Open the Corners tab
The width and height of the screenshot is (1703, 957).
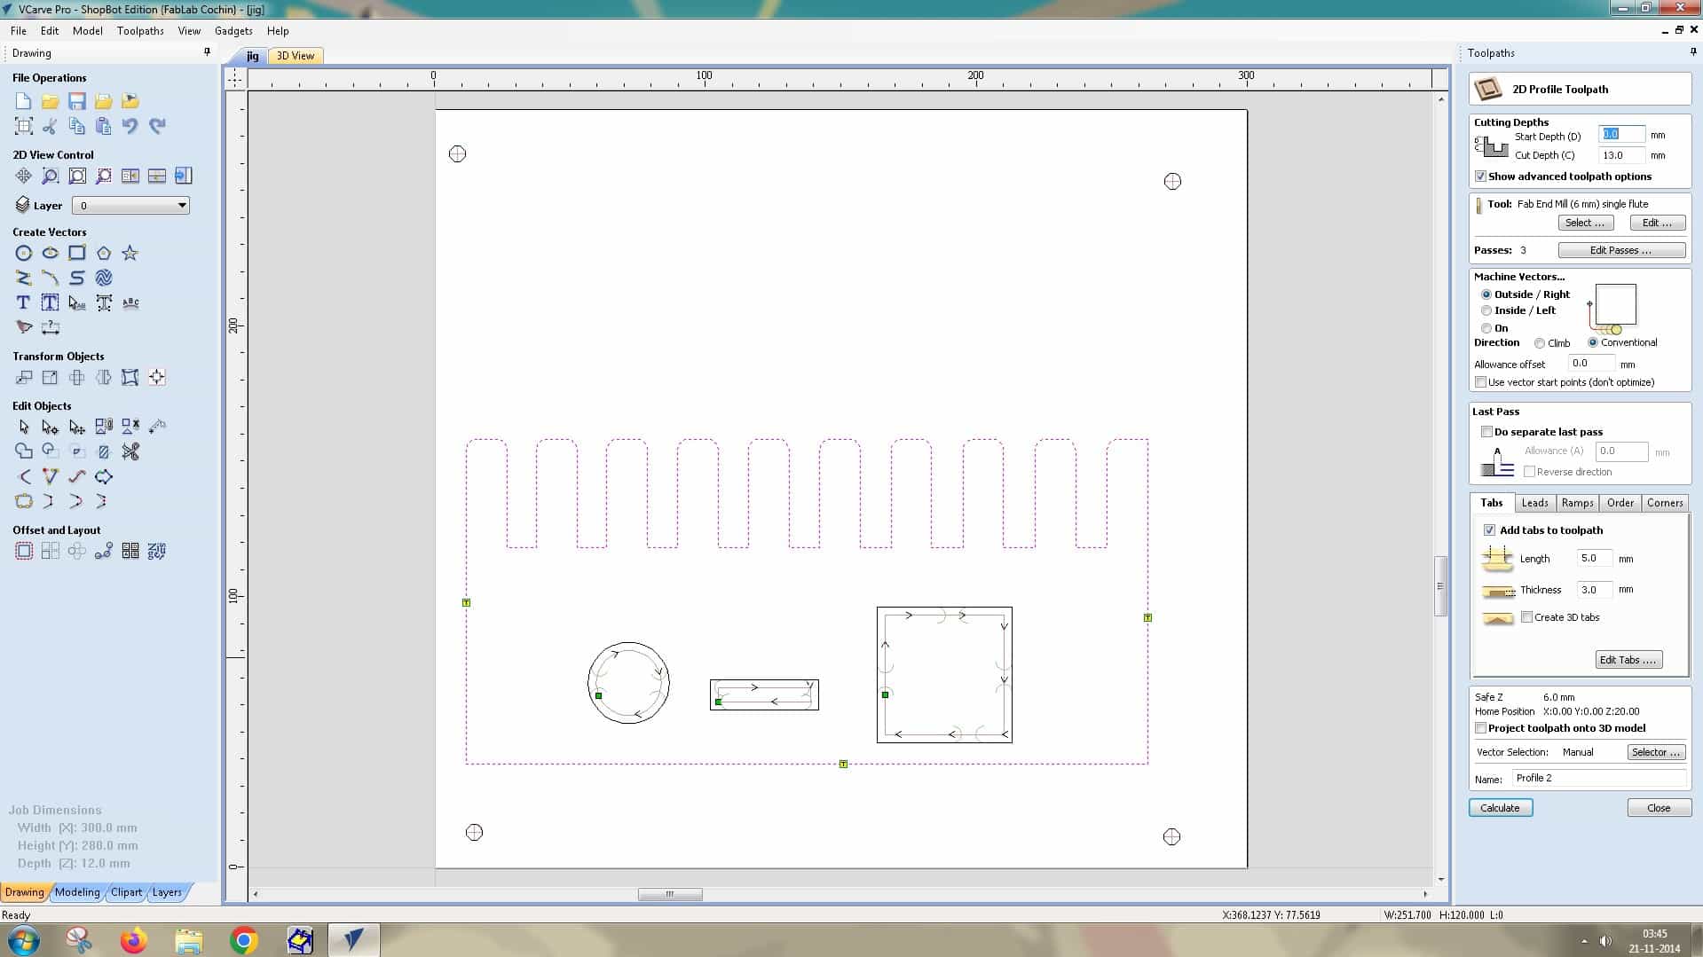(1664, 503)
